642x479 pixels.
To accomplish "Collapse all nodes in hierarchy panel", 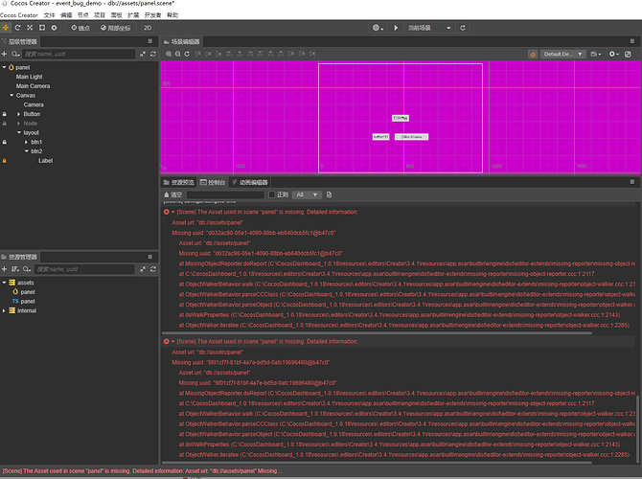I will [x=143, y=54].
